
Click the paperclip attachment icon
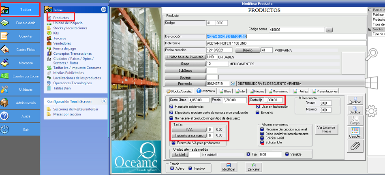pyautogui.click(x=355, y=145)
